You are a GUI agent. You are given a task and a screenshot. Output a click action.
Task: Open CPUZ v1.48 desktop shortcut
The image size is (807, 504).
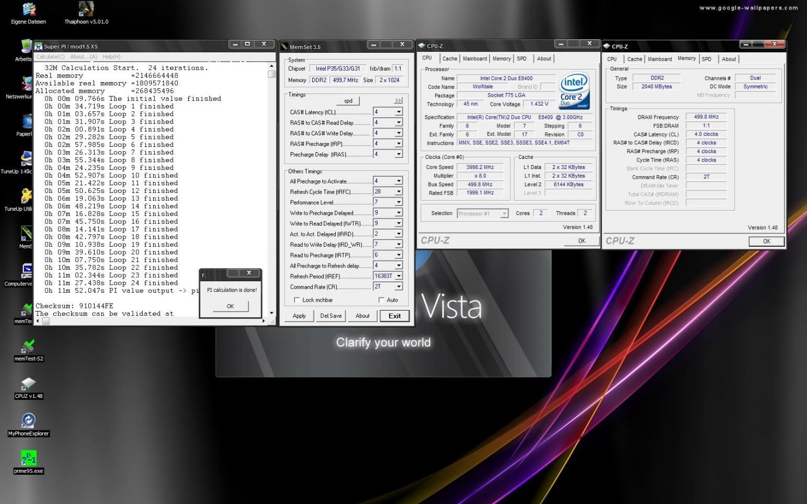point(28,388)
